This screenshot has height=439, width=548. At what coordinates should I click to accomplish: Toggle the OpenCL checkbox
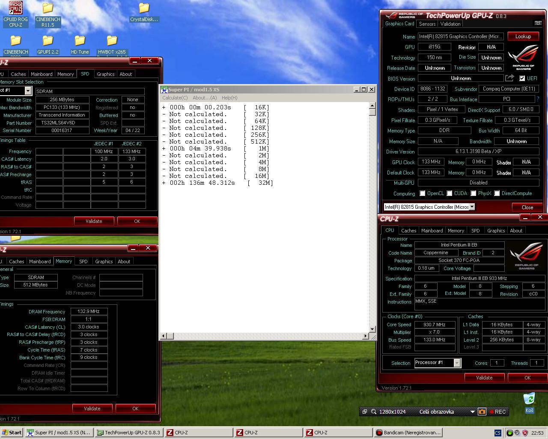423,193
